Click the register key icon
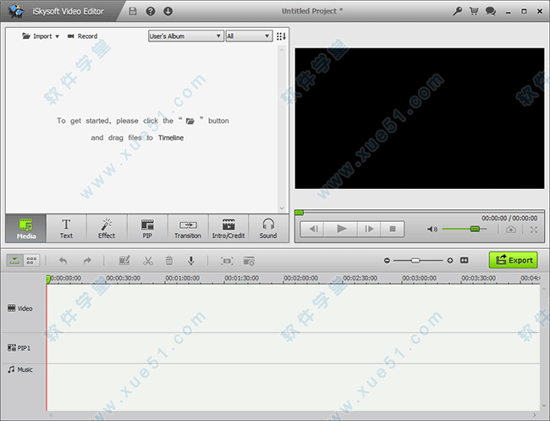 pos(457,11)
